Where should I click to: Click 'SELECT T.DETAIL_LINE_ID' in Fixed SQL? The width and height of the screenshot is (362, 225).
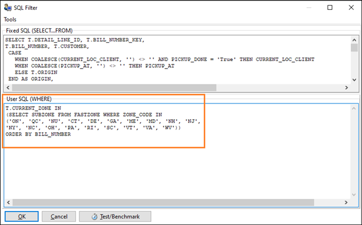pyautogui.click(x=43, y=40)
